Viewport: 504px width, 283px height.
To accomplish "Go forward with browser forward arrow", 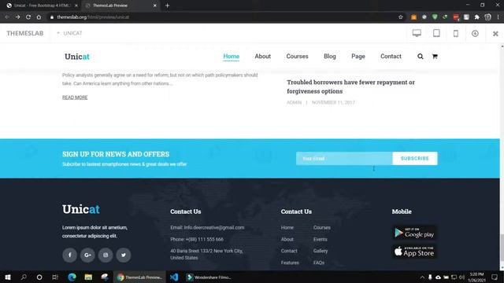I will (17, 17).
